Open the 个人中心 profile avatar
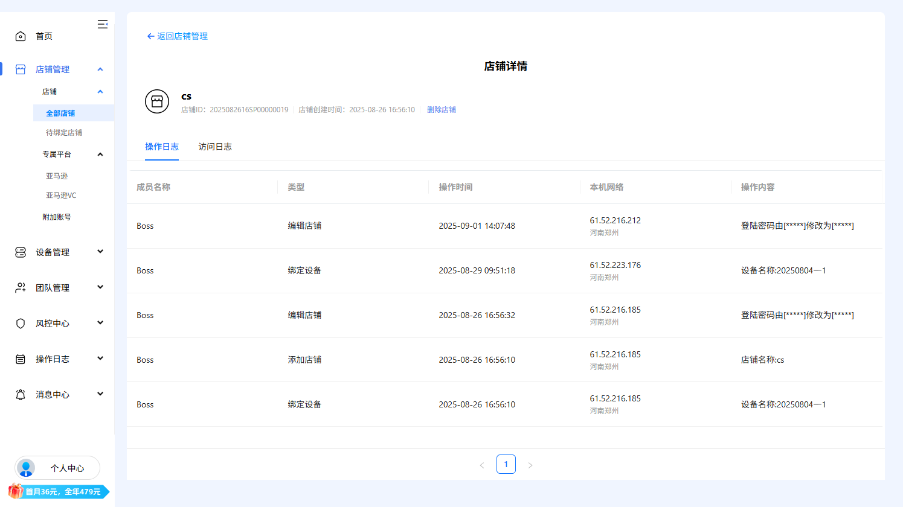Screen dimensions: 903x507 tap(25, 468)
